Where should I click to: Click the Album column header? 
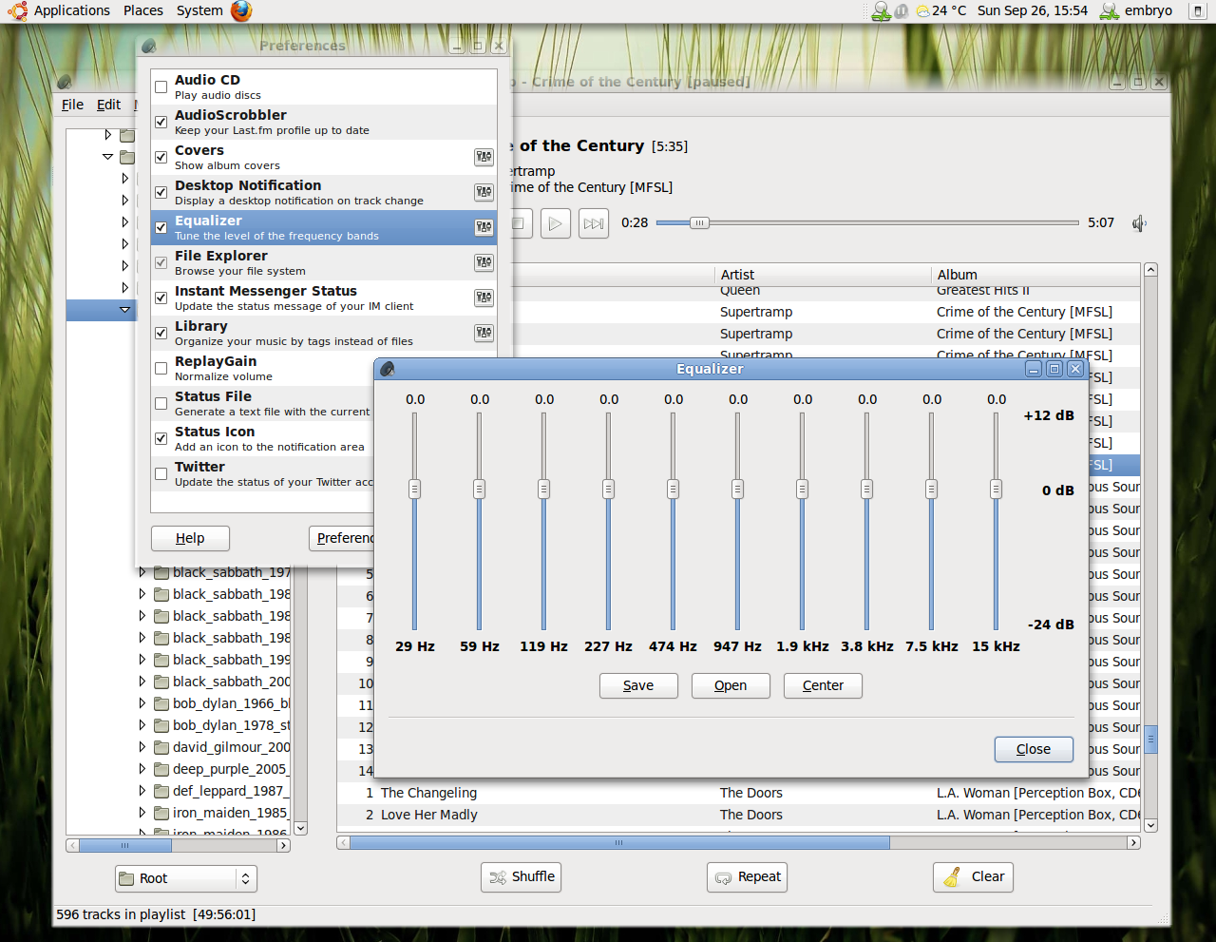tap(1035, 275)
